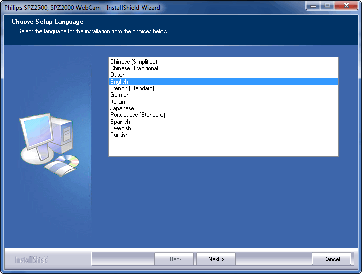Screen dimensions: 362x274
Task: Click the disabled Back button
Action: (174, 259)
